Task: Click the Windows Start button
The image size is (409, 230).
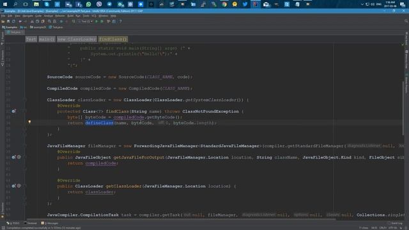Action: click(5, 4)
